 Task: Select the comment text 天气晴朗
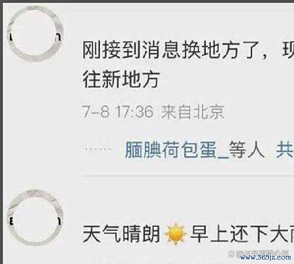coord(121,234)
